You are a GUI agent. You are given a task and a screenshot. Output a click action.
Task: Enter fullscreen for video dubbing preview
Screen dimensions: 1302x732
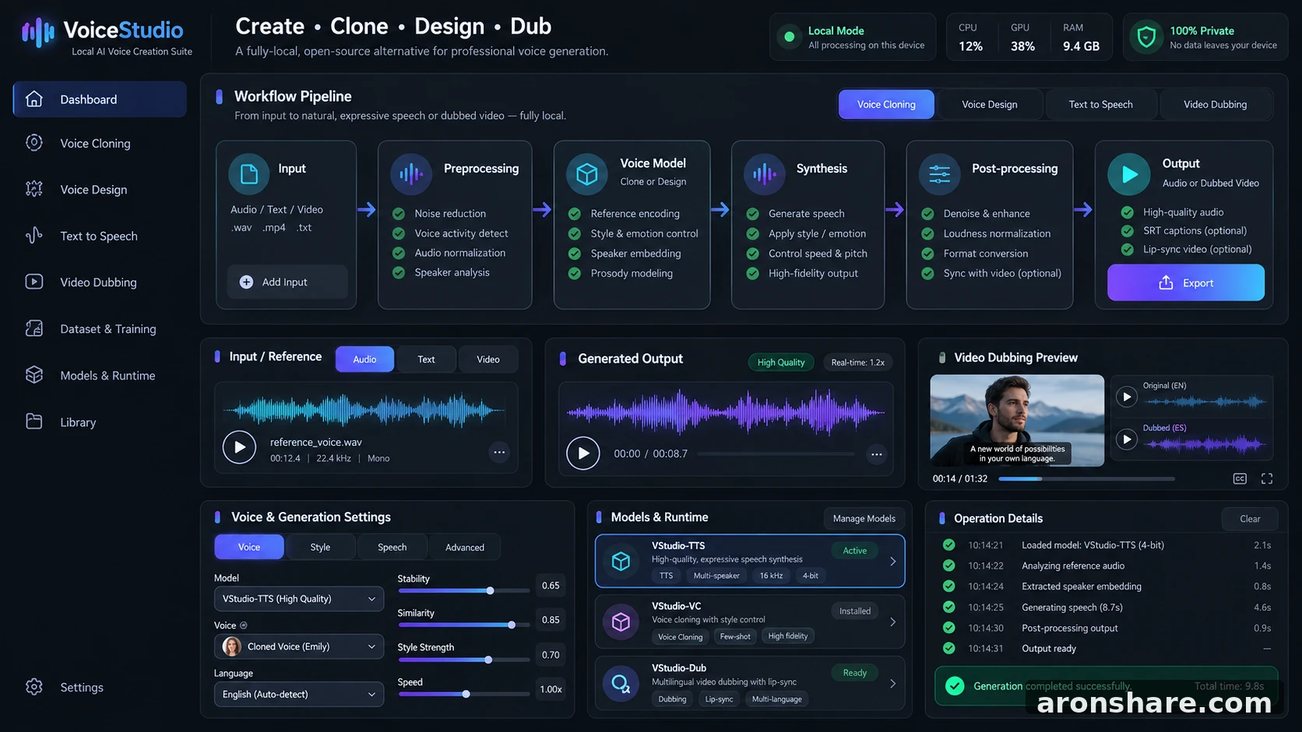(x=1267, y=478)
